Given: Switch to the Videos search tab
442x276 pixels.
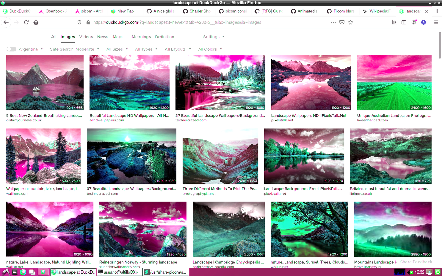Looking at the screenshot, I should [x=86, y=37].
